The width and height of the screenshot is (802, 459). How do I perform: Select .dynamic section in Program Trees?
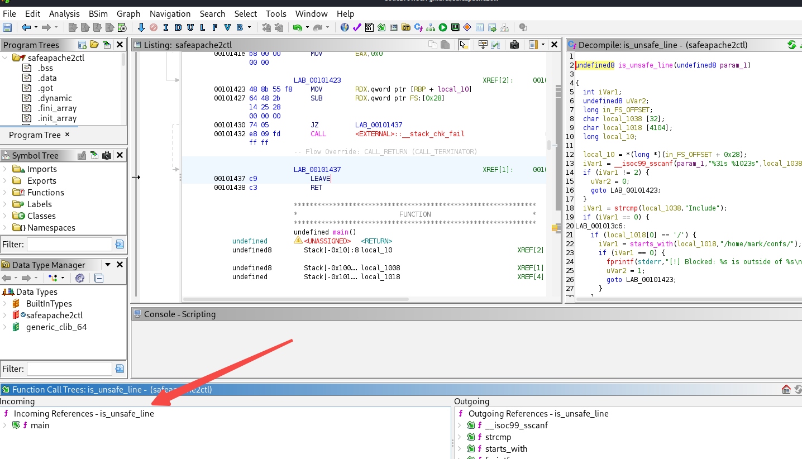[x=55, y=98]
